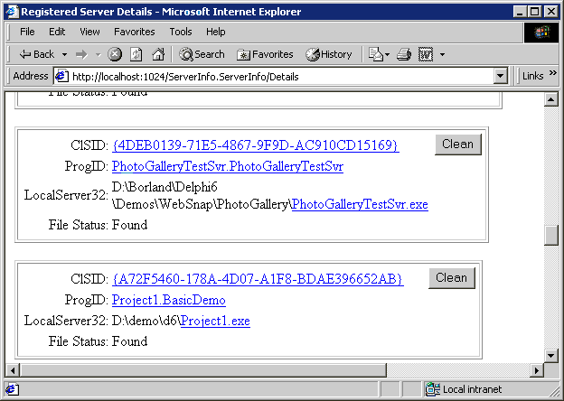This screenshot has width=564, height=401.
Task: Click the Local intranet zone indicator
Action: [464, 389]
